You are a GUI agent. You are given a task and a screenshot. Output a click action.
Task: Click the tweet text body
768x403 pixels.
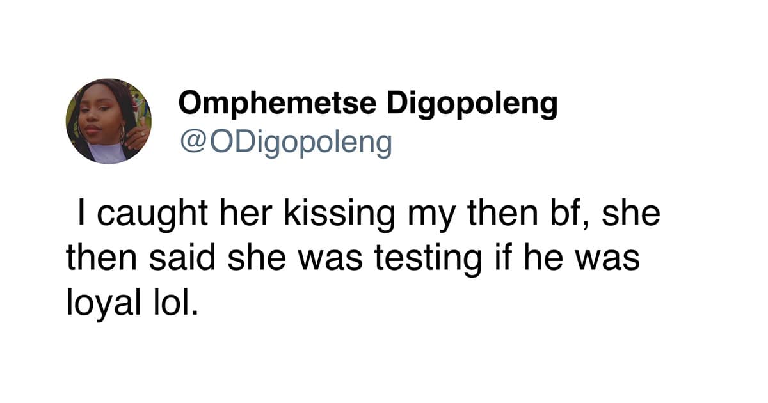pos(362,260)
